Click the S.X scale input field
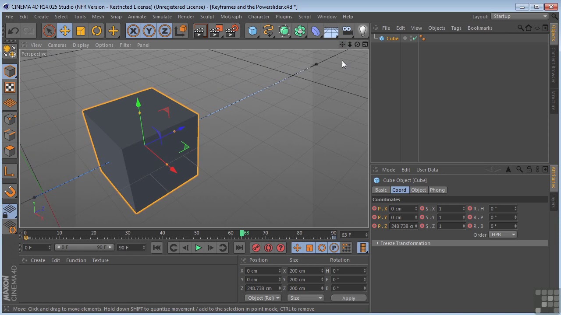The height and width of the screenshot is (315, 561). 450,209
